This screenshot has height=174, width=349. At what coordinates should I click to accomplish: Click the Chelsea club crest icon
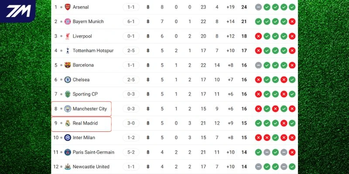68,80
